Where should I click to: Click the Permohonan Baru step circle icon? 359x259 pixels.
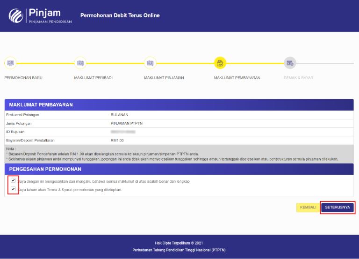pos(10,63)
